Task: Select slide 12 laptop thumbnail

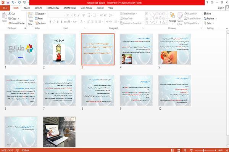Action: 59,132
